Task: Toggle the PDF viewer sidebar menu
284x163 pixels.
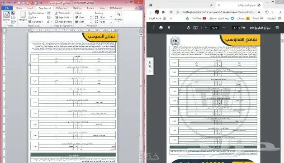Action: point(277,28)
